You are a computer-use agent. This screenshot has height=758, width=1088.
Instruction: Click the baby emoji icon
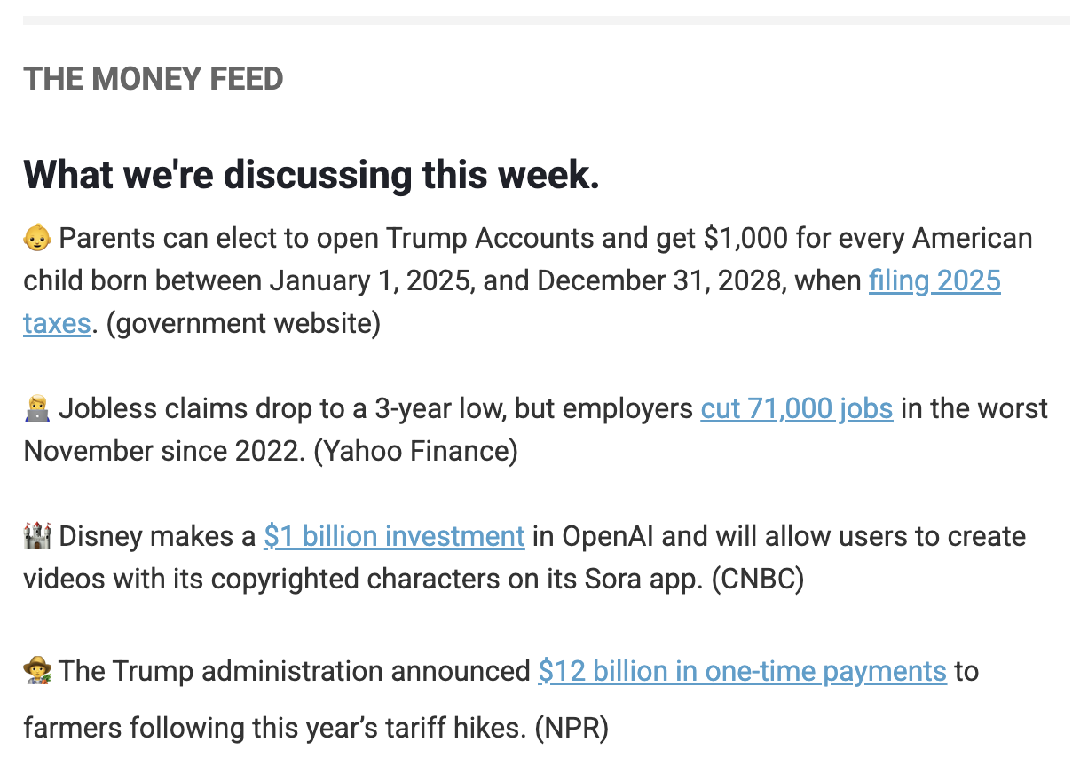pos(36,238)
